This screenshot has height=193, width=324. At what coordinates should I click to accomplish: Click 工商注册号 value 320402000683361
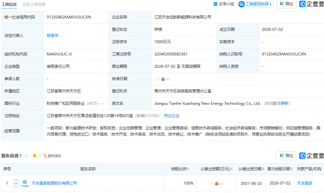pos(171,54)
